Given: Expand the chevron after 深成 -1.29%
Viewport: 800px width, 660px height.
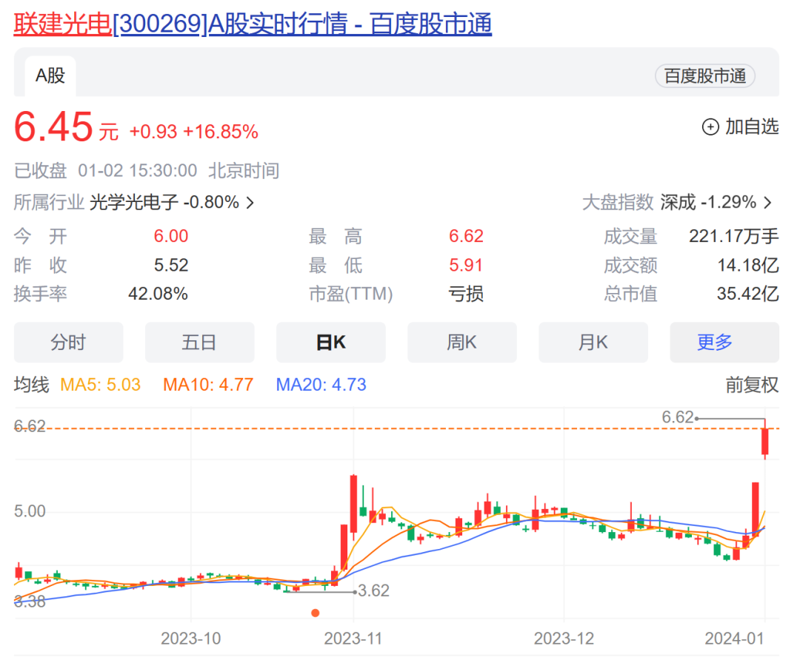Looking at the screenshot, I should 768,203.
